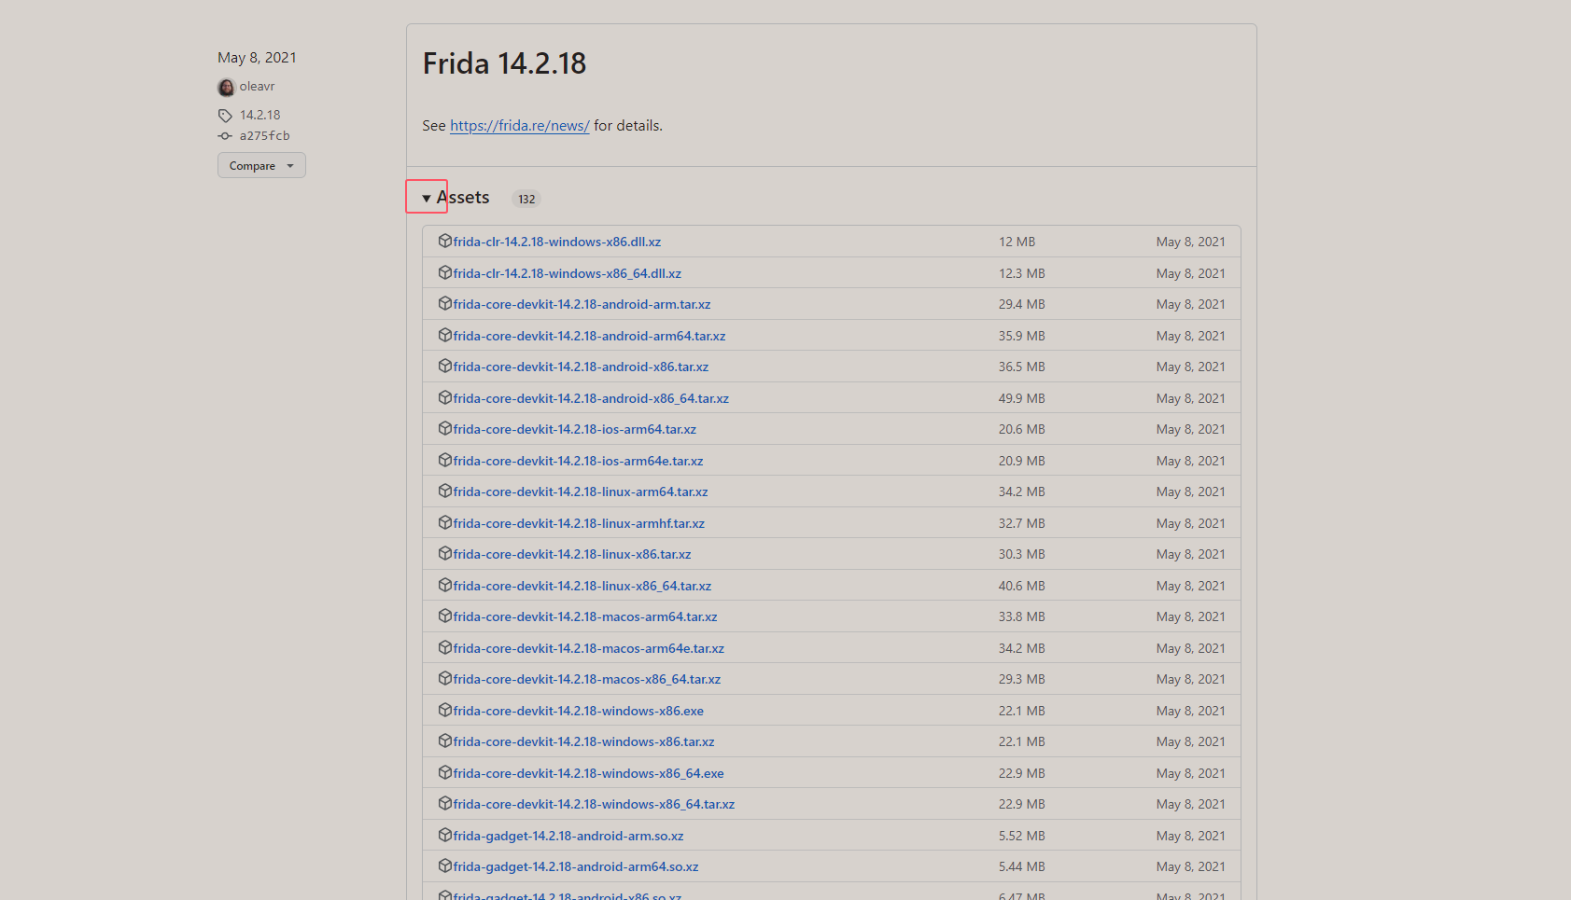The image size is (1571, 900).
Task: Download frida-core-devkit windows-x86_64.tar.xz
Action: (594, 804)
